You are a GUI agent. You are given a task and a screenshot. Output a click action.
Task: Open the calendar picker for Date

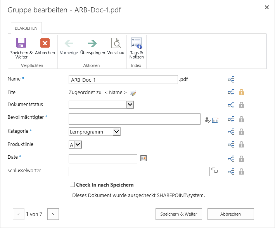pos(144,158)
